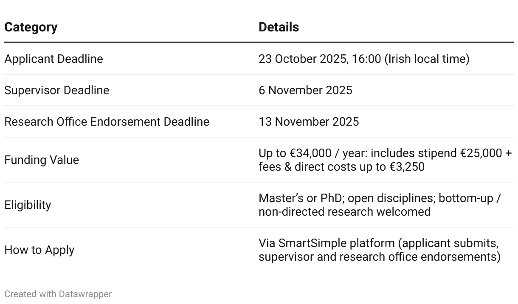The height and width of the screenshot is (304, 518).
Task: Click the Master's or PhD eligibility text
Action: (301, 198)
